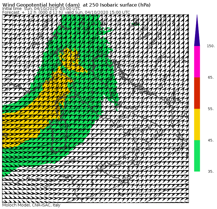Click the legend value label '45.'

point(211,140)
